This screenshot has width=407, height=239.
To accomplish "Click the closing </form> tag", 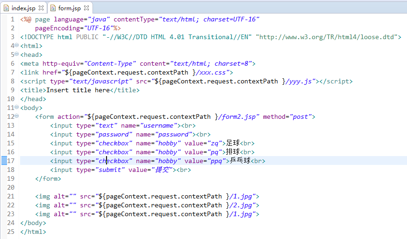I will [48, 178].
